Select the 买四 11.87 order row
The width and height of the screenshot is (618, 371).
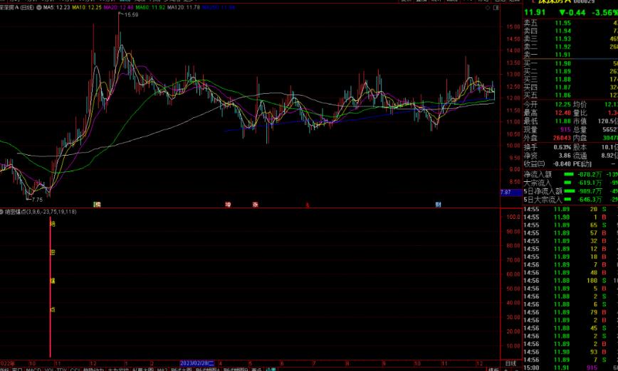pos(571,87)
